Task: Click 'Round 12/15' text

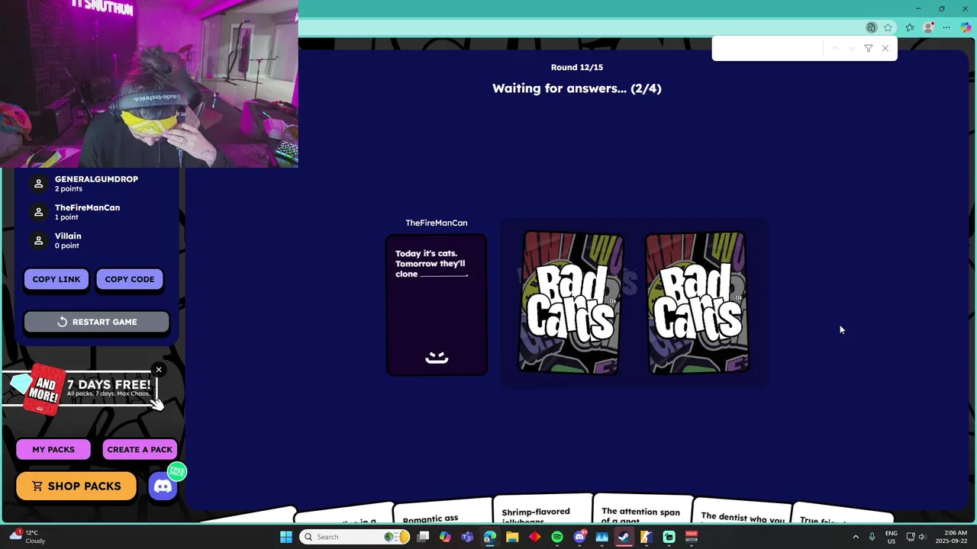Action: [577, 67]
